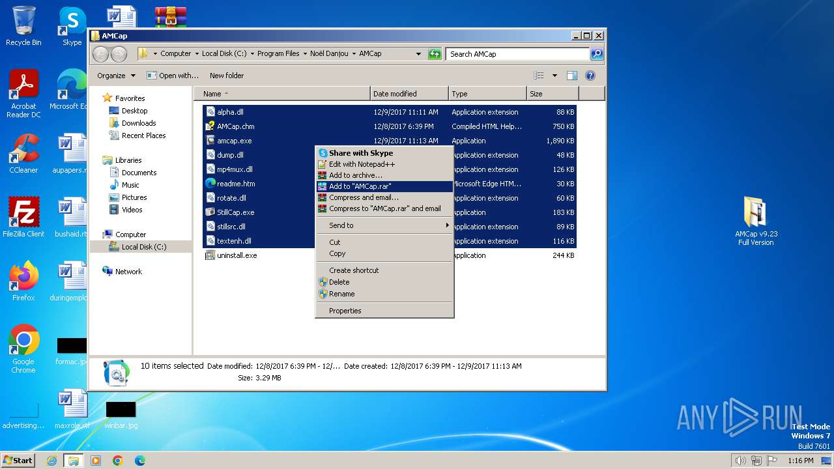The image size is (834, 469).
Task: Click Internet Explorer taskbar icon
Action: [x=52, y=461]
